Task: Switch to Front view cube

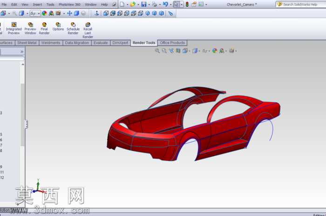Action: point(106,13)
